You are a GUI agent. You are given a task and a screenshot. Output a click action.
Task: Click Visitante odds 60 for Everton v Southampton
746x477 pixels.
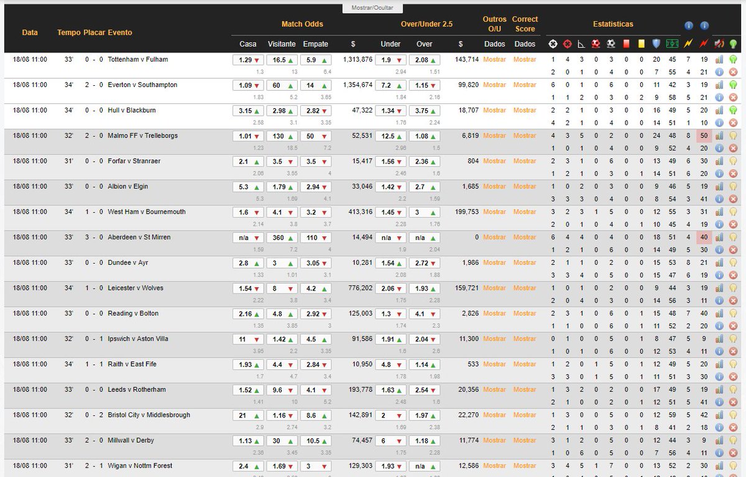point(282,86)
